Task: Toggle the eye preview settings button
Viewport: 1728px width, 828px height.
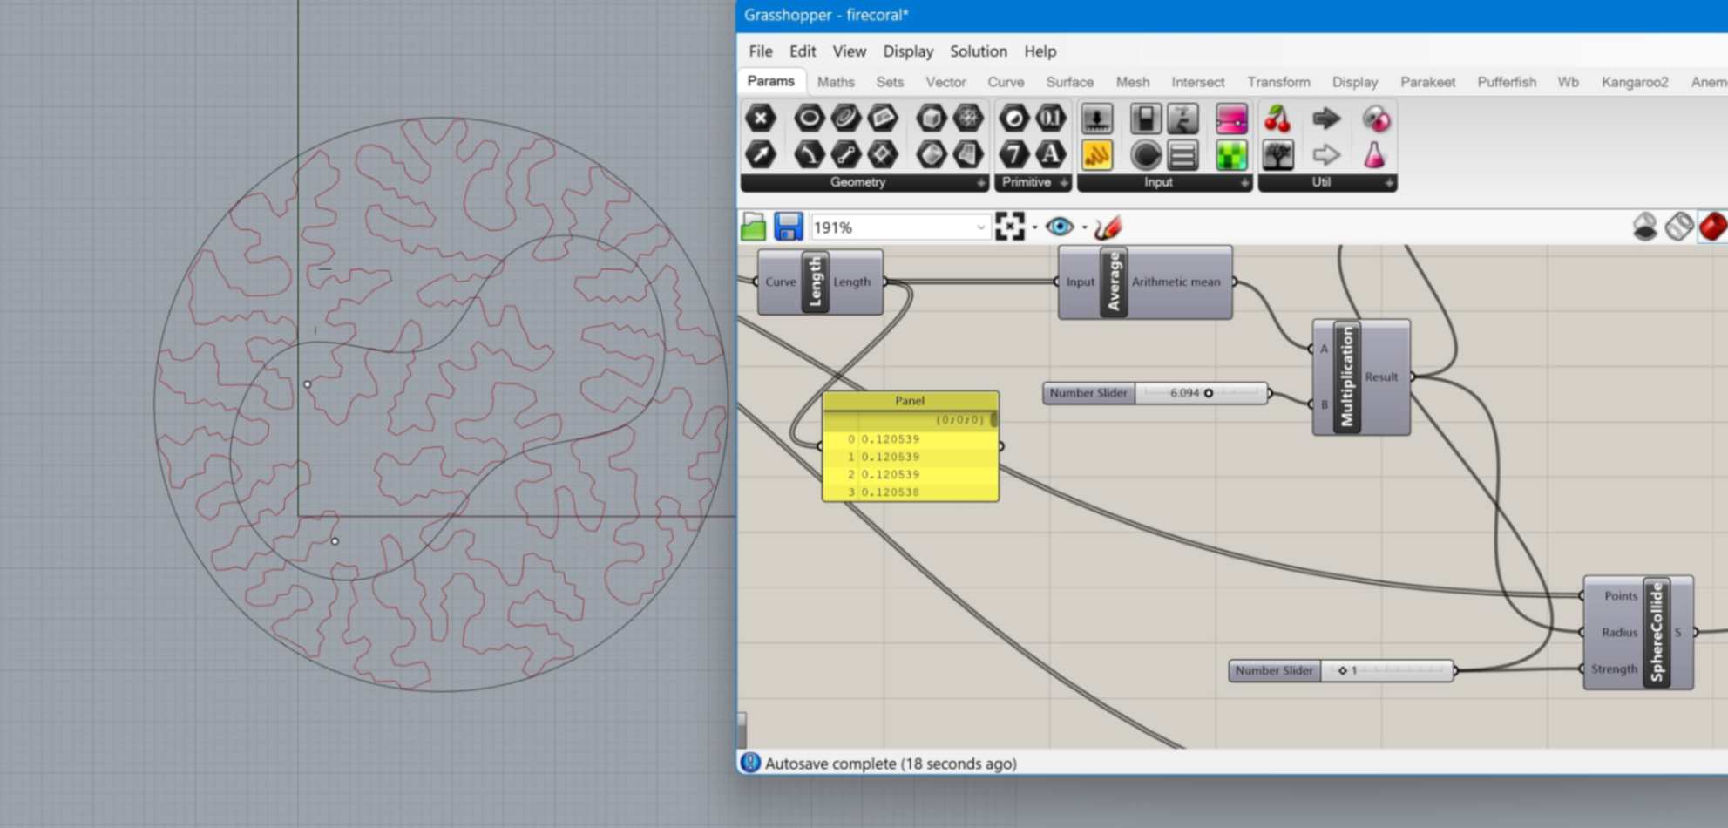Action: (1059, 227)
